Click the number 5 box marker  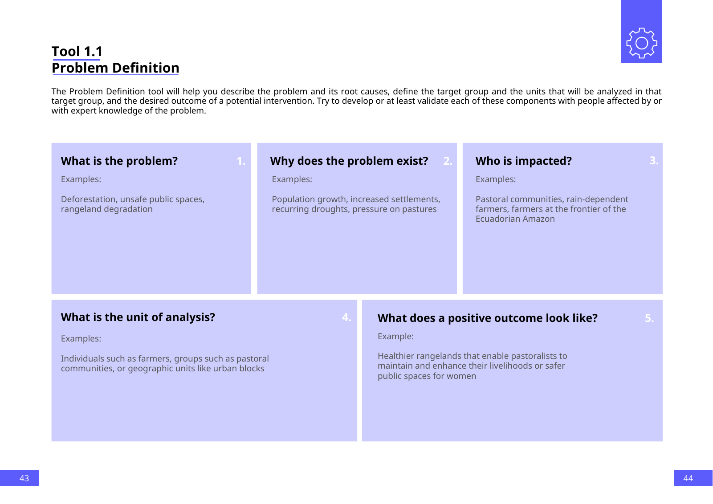pos(649,318)
